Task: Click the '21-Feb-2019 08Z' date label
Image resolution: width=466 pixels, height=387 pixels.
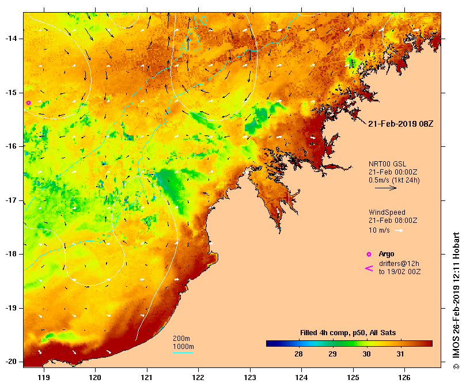Action: click(x=400, y=124)
